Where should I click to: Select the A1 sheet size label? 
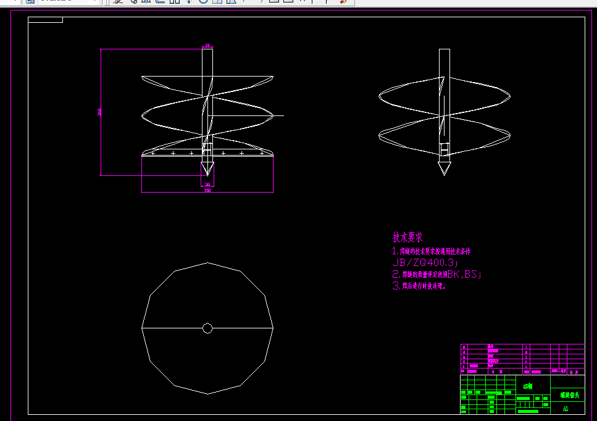click(x=566, y=409)
